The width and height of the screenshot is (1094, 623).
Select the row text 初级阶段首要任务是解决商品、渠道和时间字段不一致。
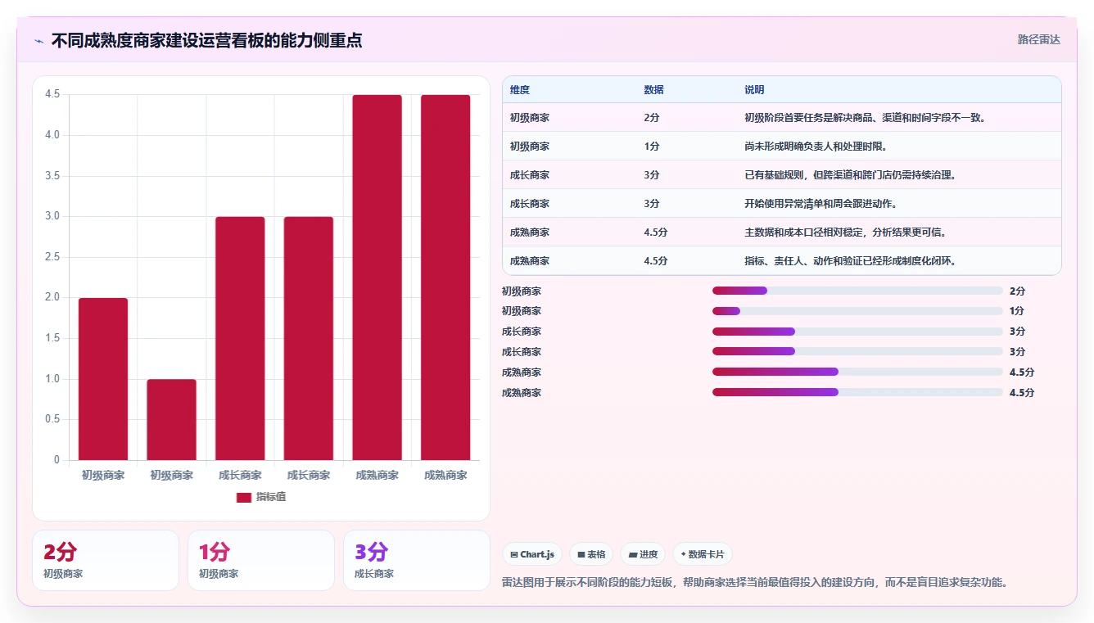(867, 118)
